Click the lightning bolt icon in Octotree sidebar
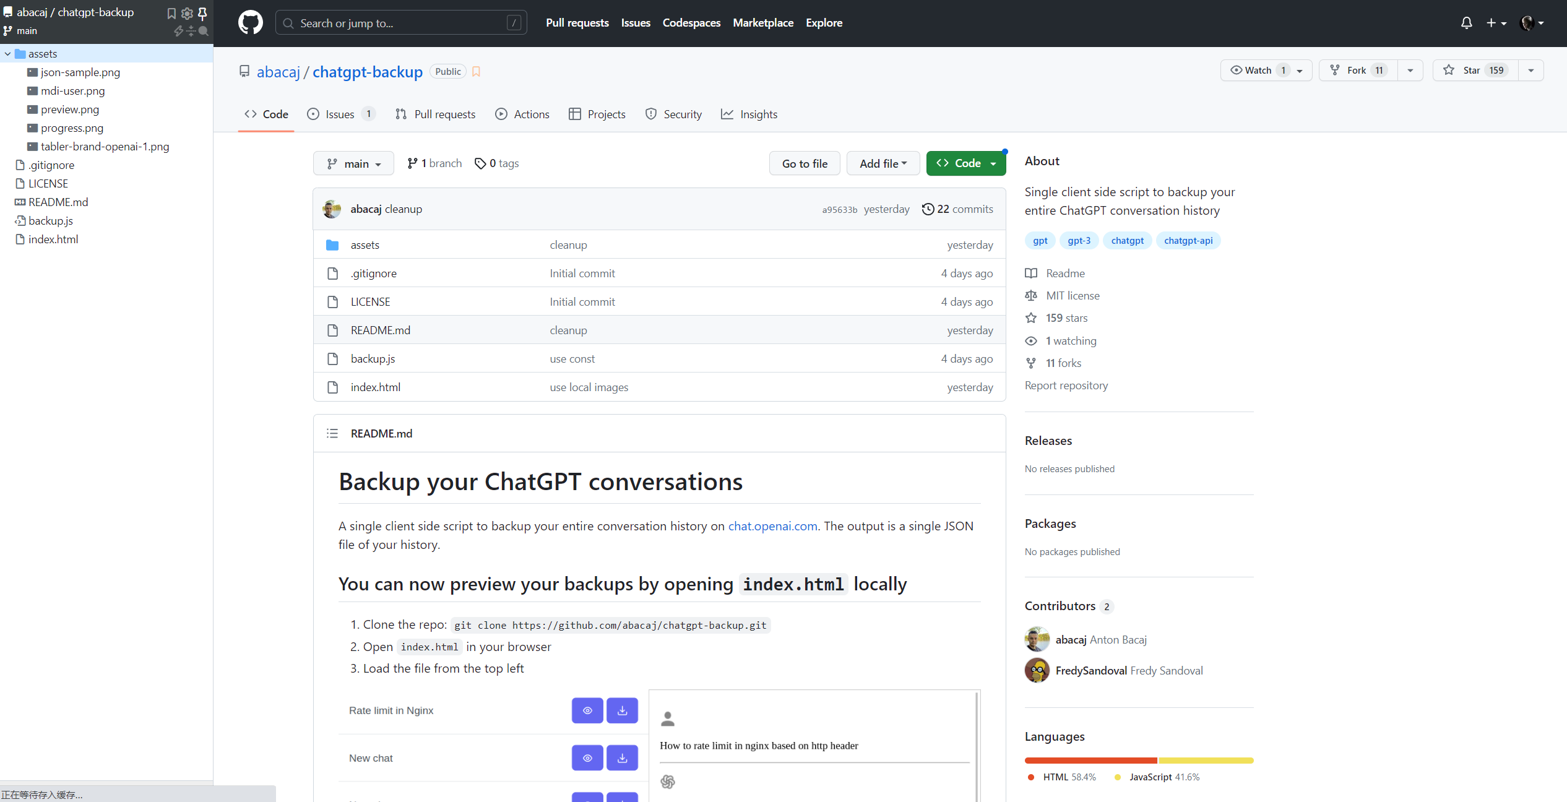Viewport: 1567px width, 802px height. pyautogui.click(x=179, y=31)
